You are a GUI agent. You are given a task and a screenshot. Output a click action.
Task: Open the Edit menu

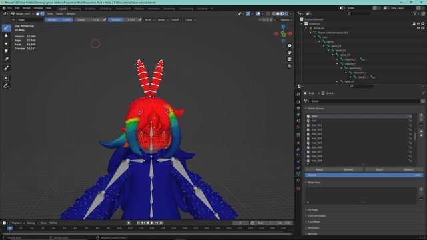point(17,8)
